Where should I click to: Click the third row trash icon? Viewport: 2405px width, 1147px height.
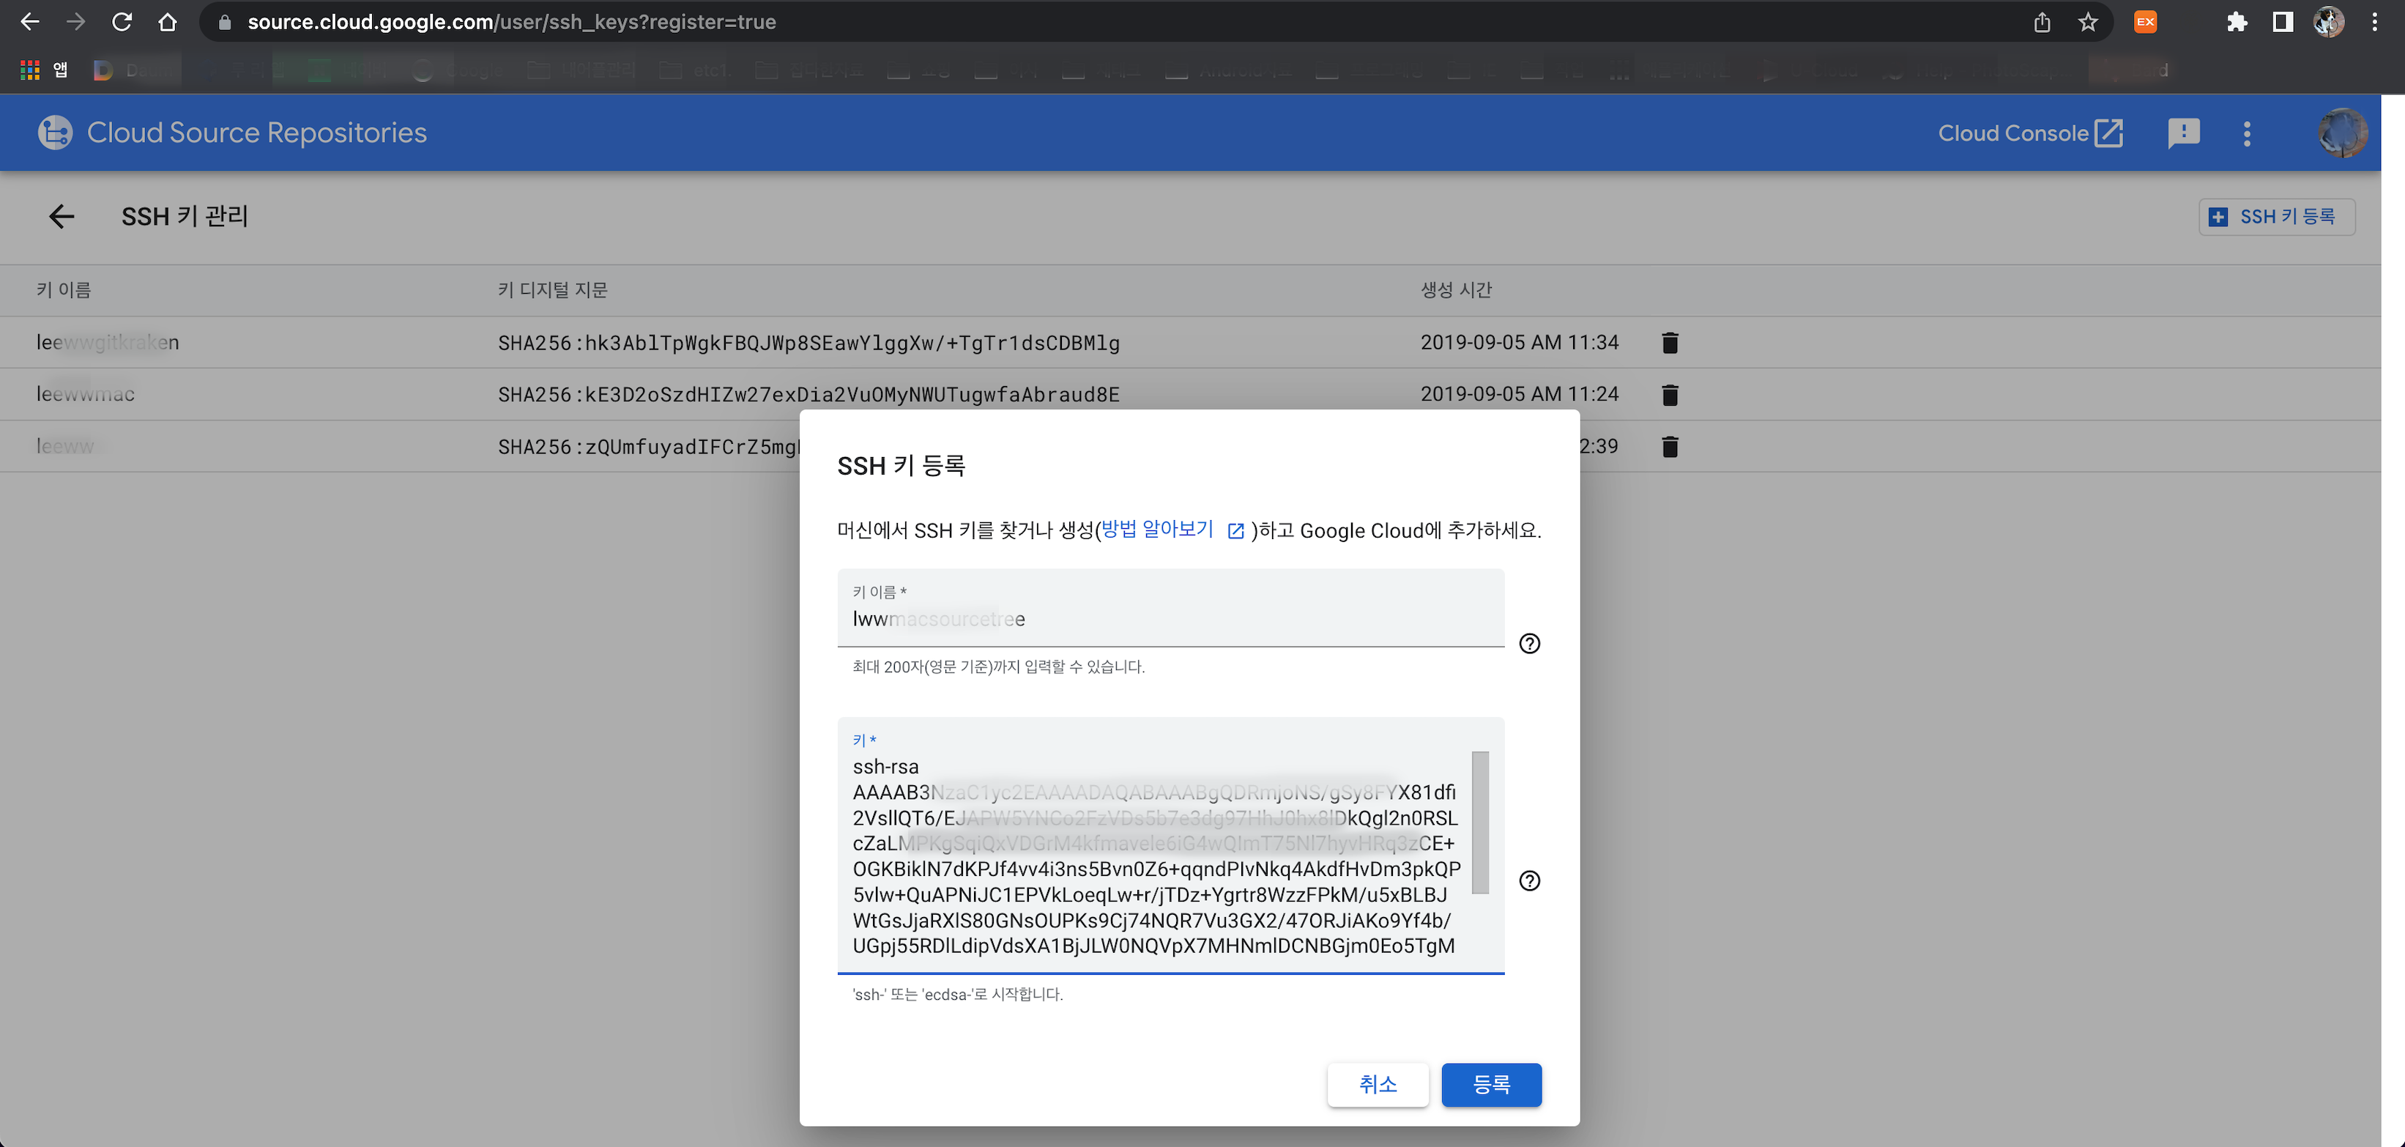click(x=1670, y=448)
